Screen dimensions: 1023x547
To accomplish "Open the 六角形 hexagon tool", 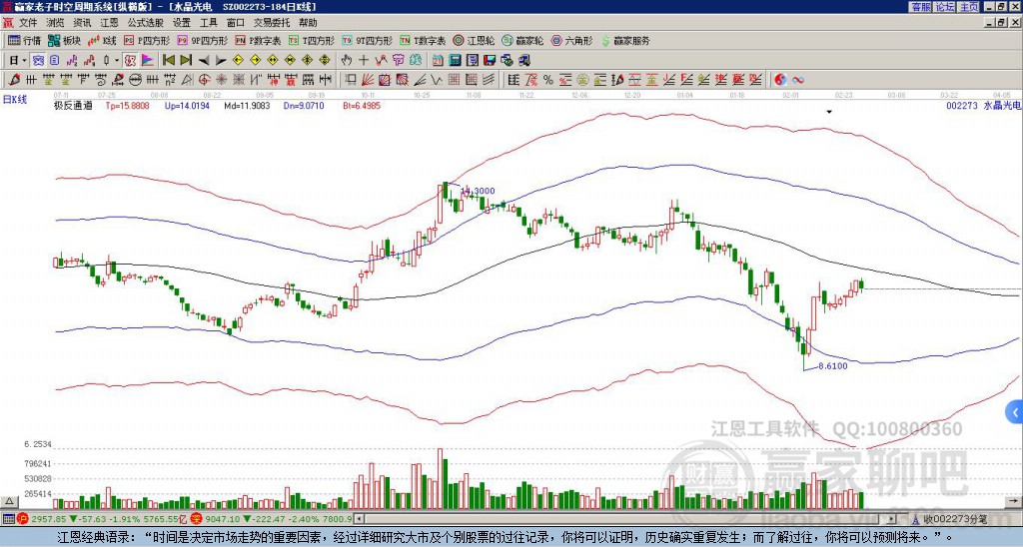I will [x=571, y=40].
